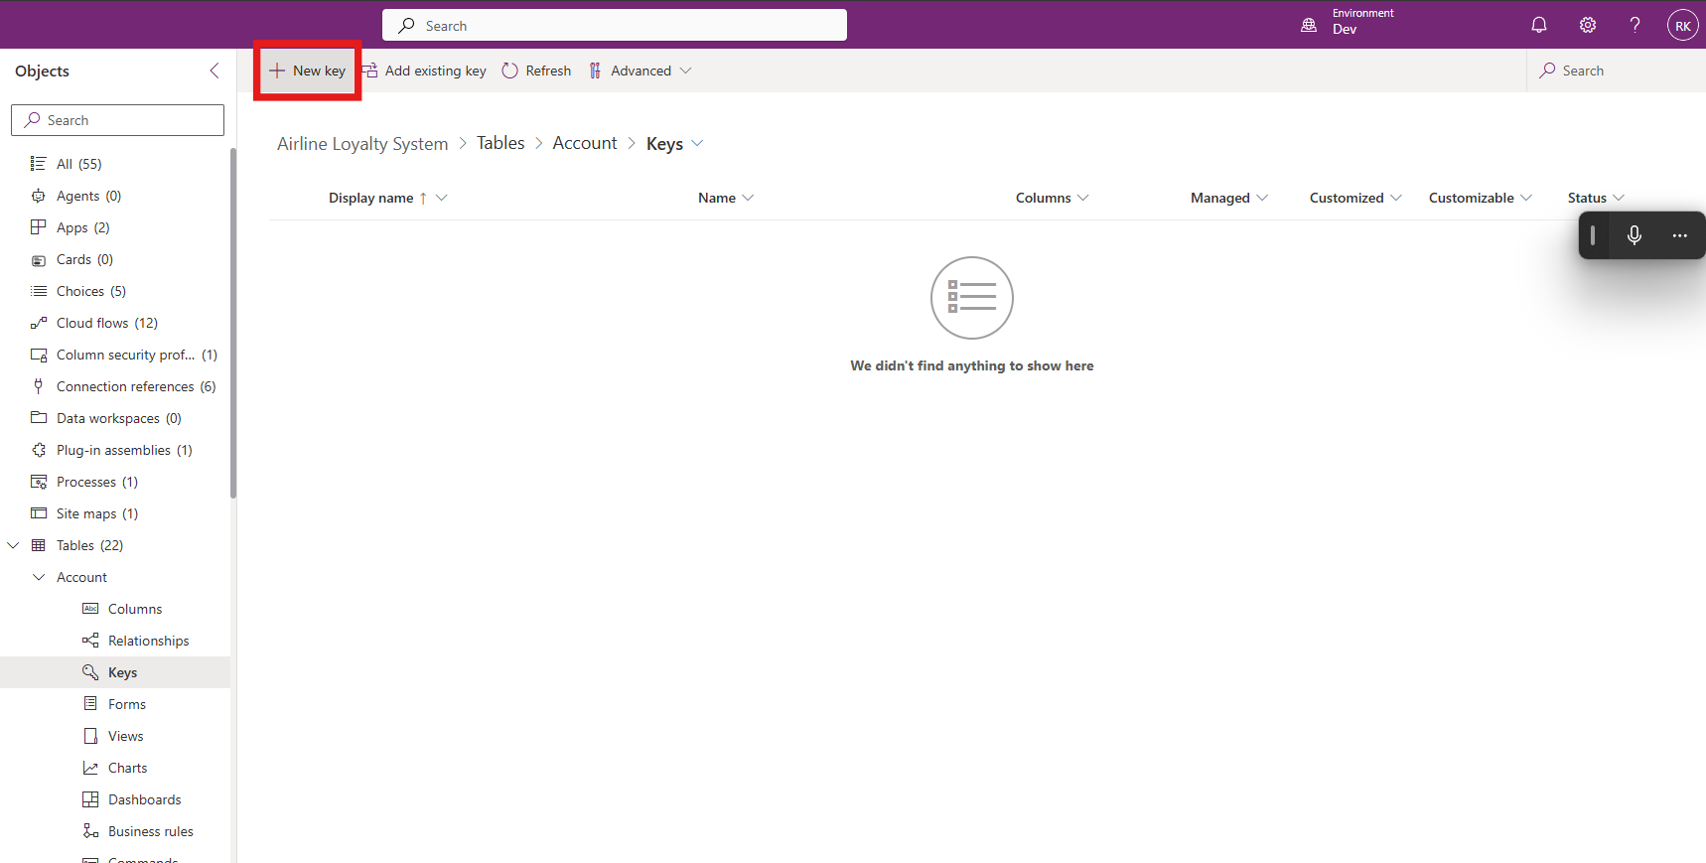Collapse the Objects pane with arrow
The height and width of the screenshot is (863, 1706).
(x=214, y=71)
